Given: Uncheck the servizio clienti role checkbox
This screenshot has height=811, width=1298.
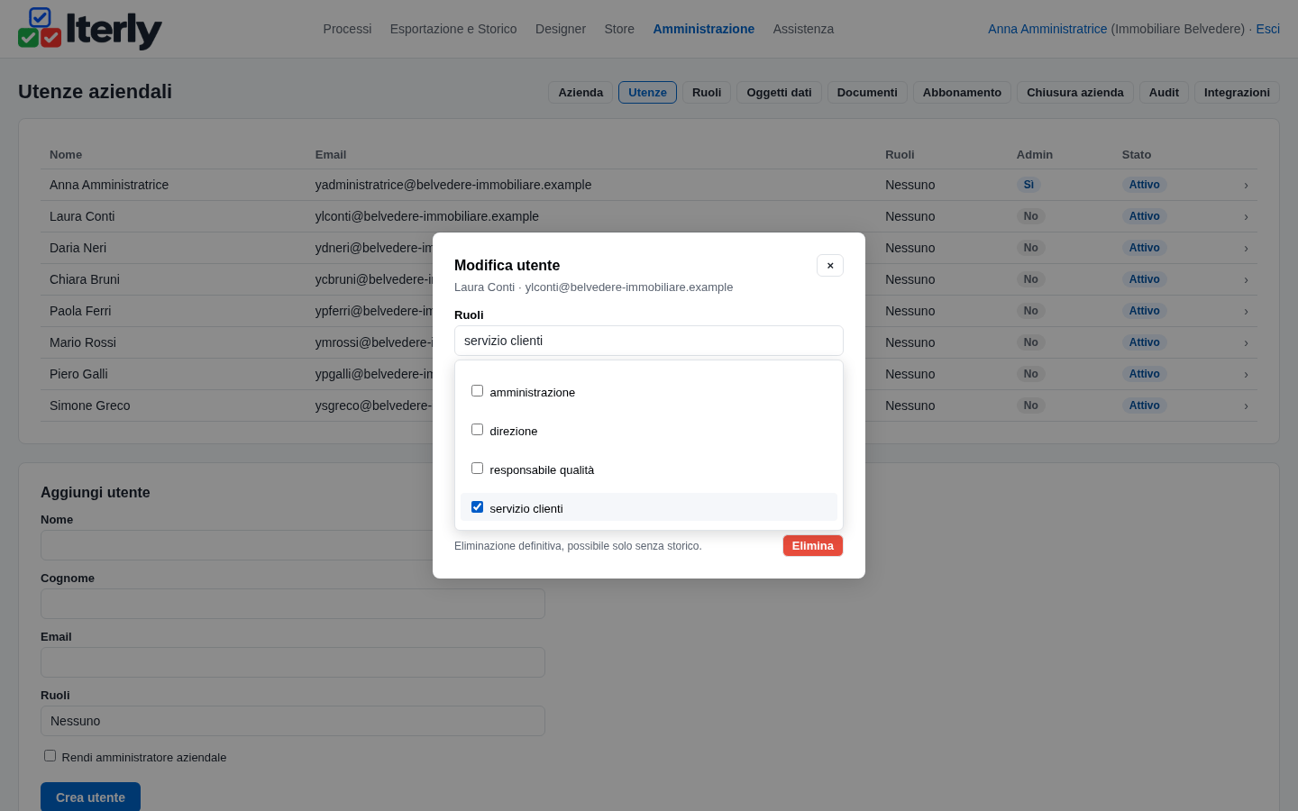Looking at the screenshot, I should [x=477, y=507].
